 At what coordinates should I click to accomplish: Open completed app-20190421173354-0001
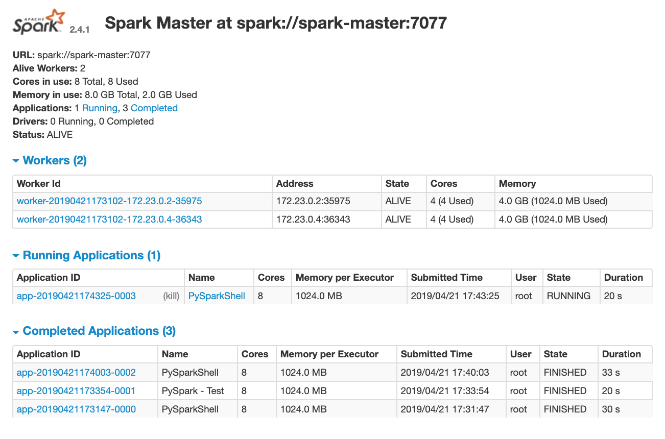coord(76,391)
